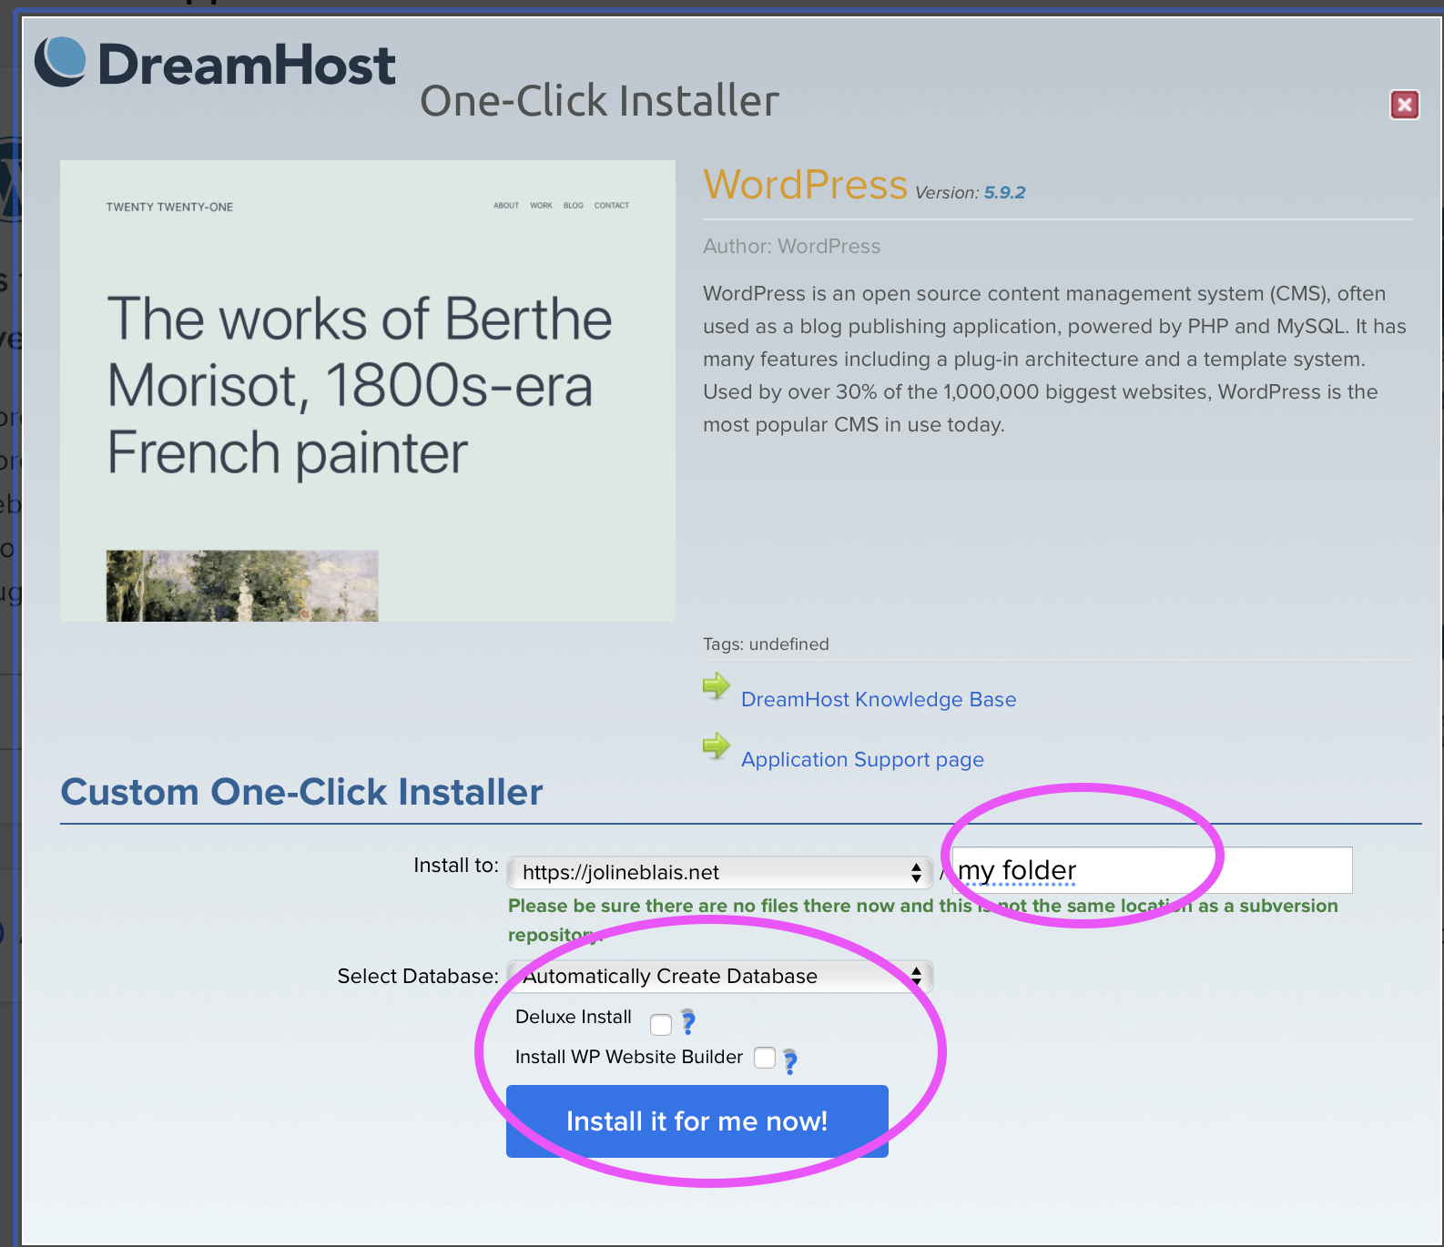Viewport: 1444px width, 1247px height.
Task: Open the DreamHost Knowledge Base link
Action: click(x=878, y=699)
